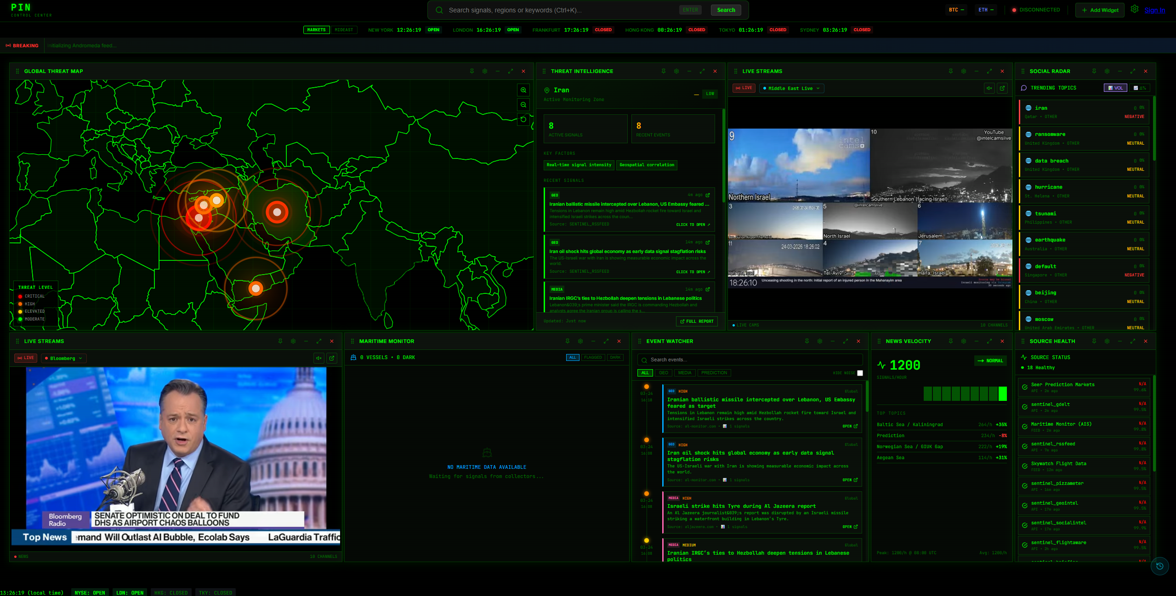Click the search magnifier in the top bar
The height and width of the screenshot is (596, 1176).
pyautogui.click(x=439, y=10)
